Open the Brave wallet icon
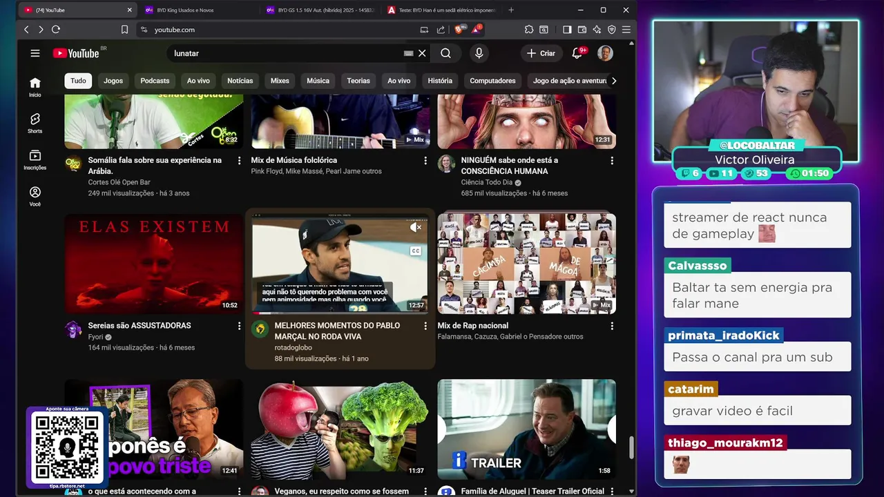Viewport: 884px width, 497px height. 582,30
